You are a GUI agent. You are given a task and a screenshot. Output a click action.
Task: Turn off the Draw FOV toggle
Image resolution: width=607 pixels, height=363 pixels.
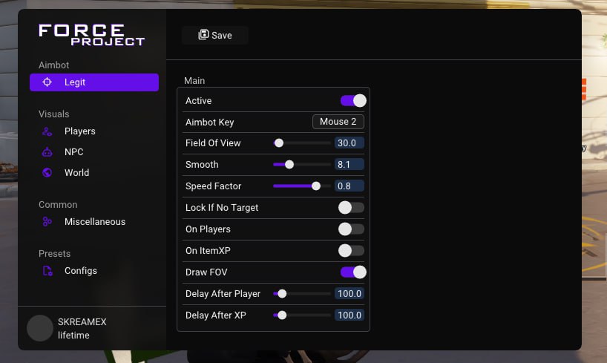click(353, 272)
